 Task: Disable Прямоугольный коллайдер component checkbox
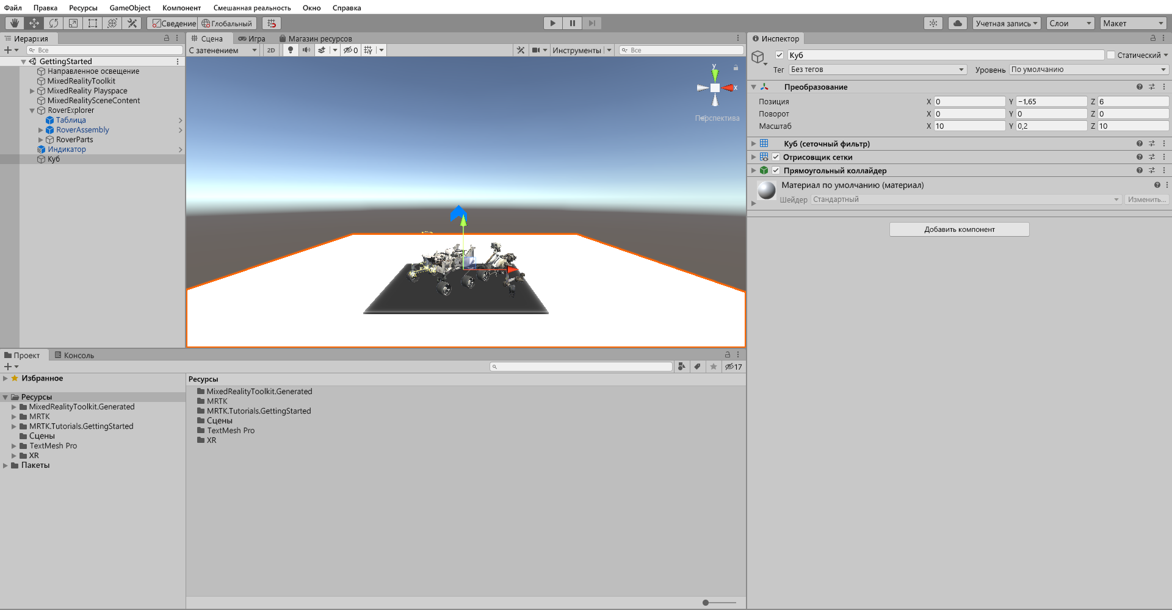point(776,170)
